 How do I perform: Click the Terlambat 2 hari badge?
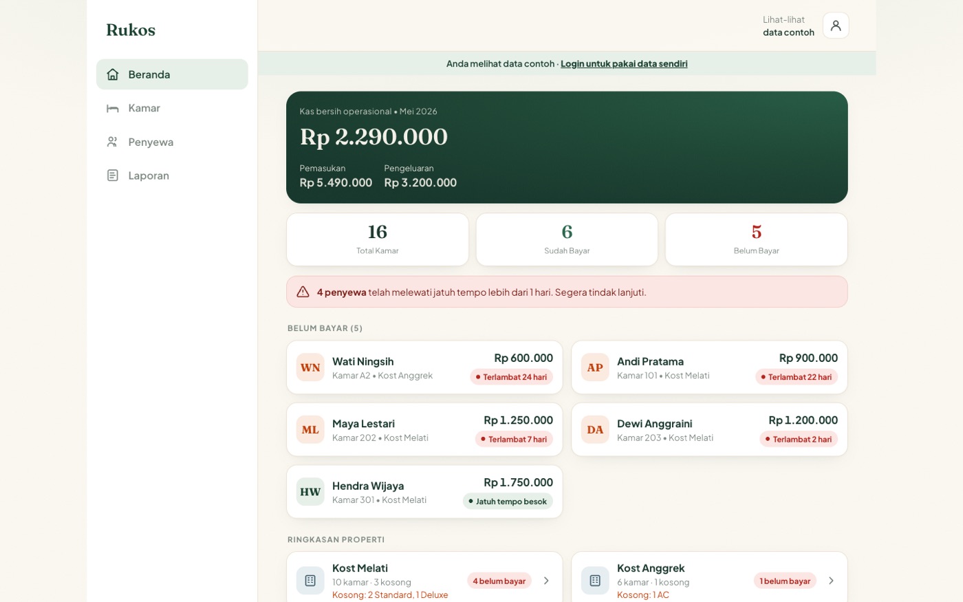(799, 439)
